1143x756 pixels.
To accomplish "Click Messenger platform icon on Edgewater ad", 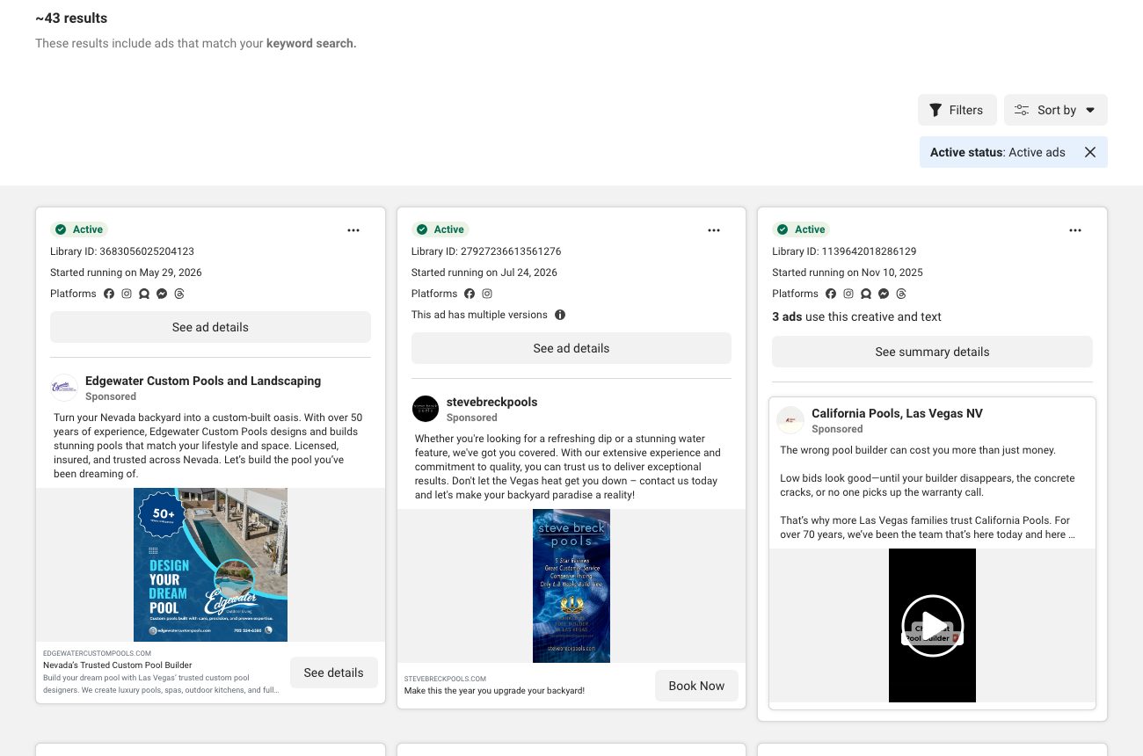I will click(162, 294).
